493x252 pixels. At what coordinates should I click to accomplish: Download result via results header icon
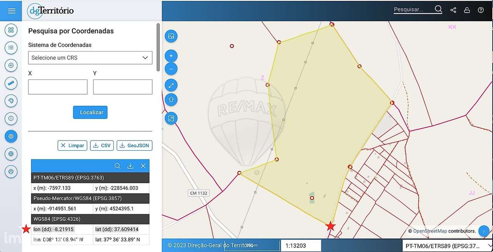[130, 166]
